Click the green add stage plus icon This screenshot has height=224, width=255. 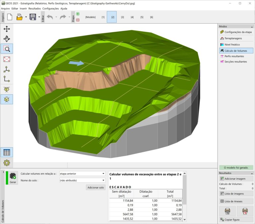pyautogui.click(x=78, y=14)
